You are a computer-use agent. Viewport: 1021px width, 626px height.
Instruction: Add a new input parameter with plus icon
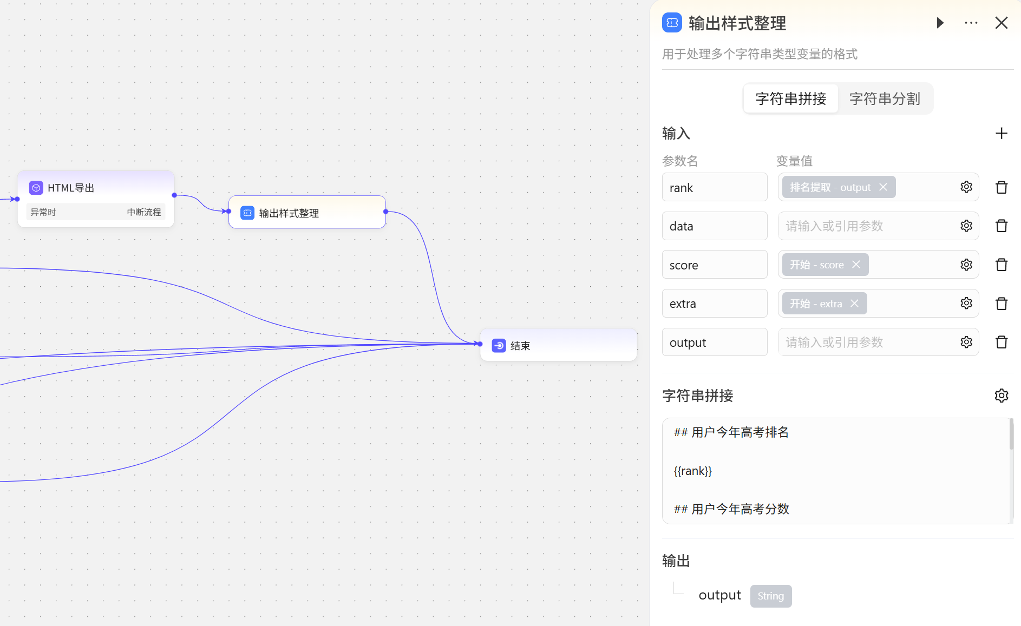(1001, 134)
